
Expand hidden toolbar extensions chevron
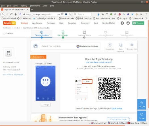coord(141,14)
